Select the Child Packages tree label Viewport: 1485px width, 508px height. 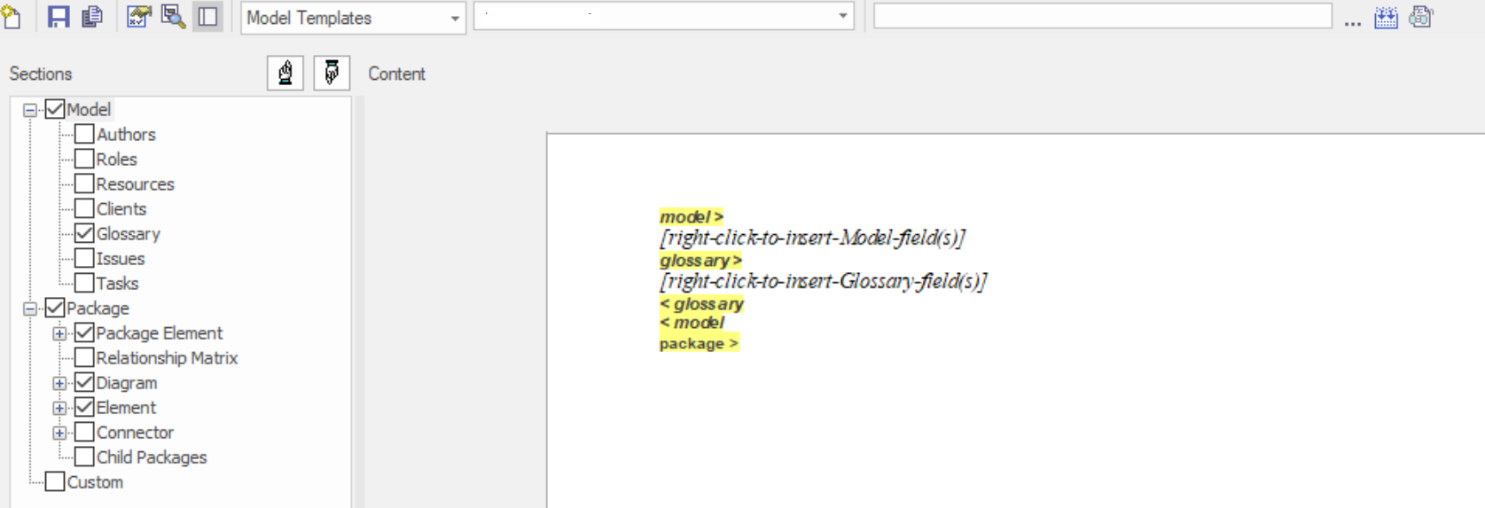point(152,457)
